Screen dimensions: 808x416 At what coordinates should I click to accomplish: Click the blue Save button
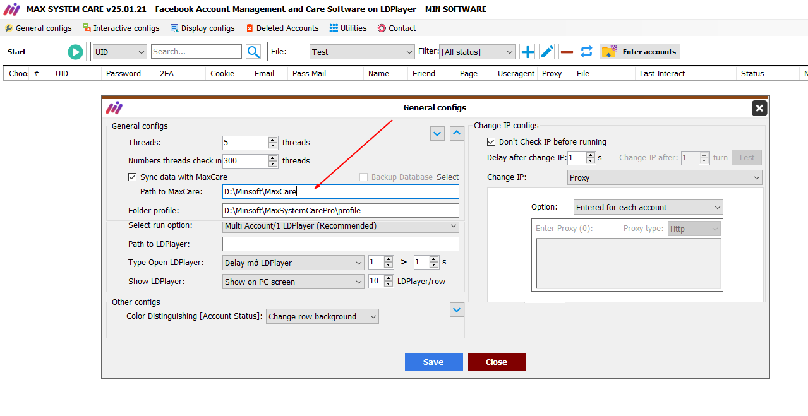pyautogui.click(x=434, y=362)
